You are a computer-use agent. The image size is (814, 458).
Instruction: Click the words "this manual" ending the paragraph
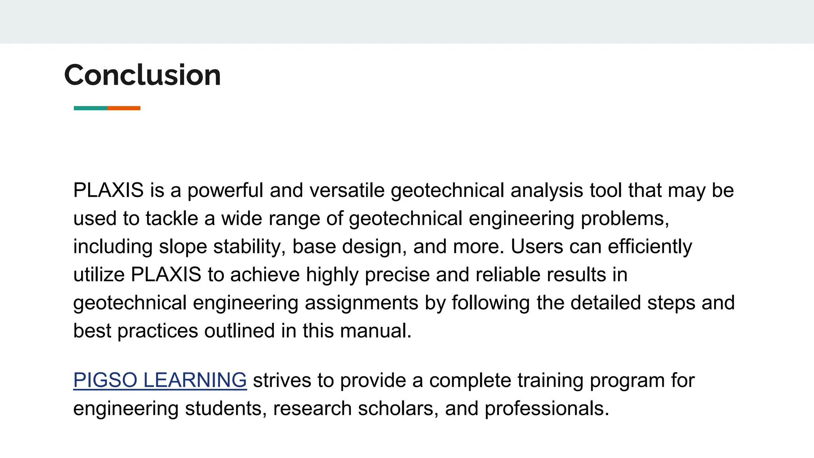(x=357, y=331)
